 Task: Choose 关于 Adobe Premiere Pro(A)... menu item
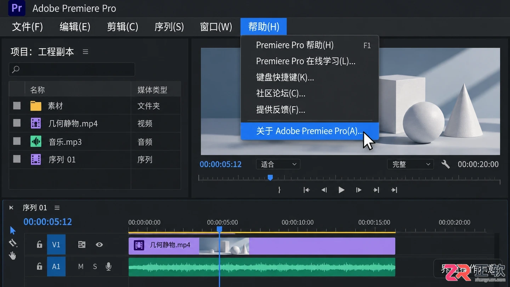point(310,131)
